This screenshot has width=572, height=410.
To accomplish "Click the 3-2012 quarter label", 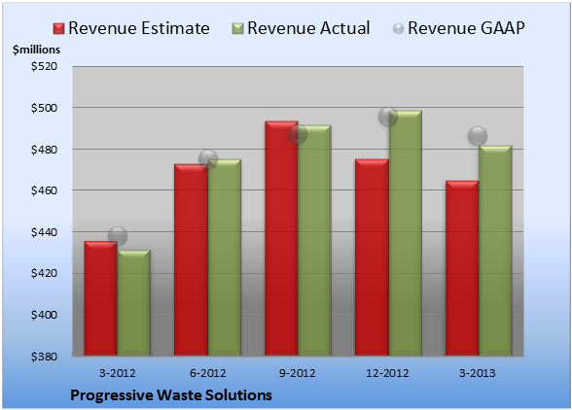I will point(118,373).
